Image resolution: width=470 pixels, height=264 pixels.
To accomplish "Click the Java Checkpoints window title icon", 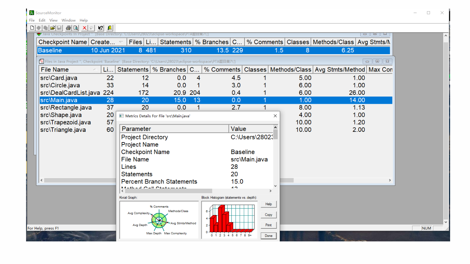I will [39, 34].
